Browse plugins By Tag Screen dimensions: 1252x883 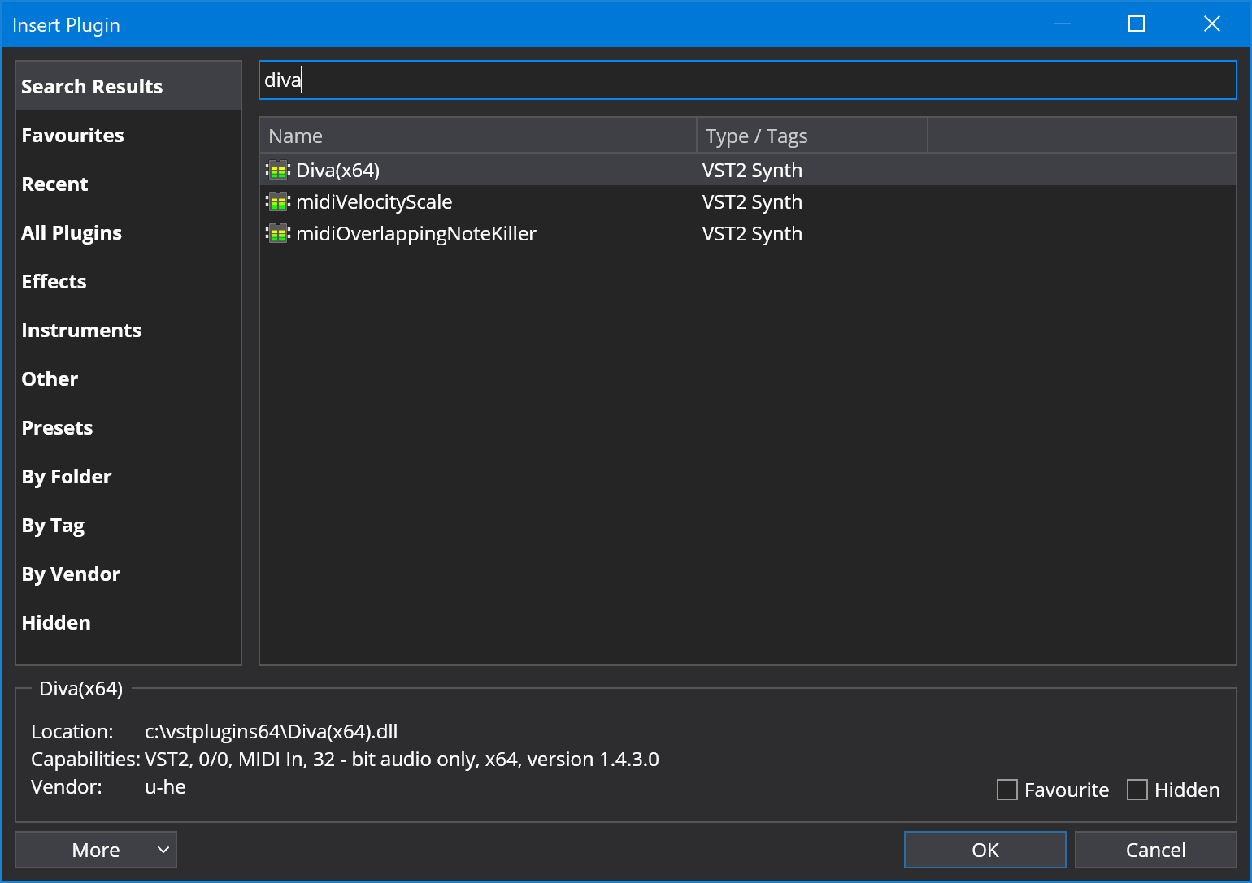click(128, 525)
